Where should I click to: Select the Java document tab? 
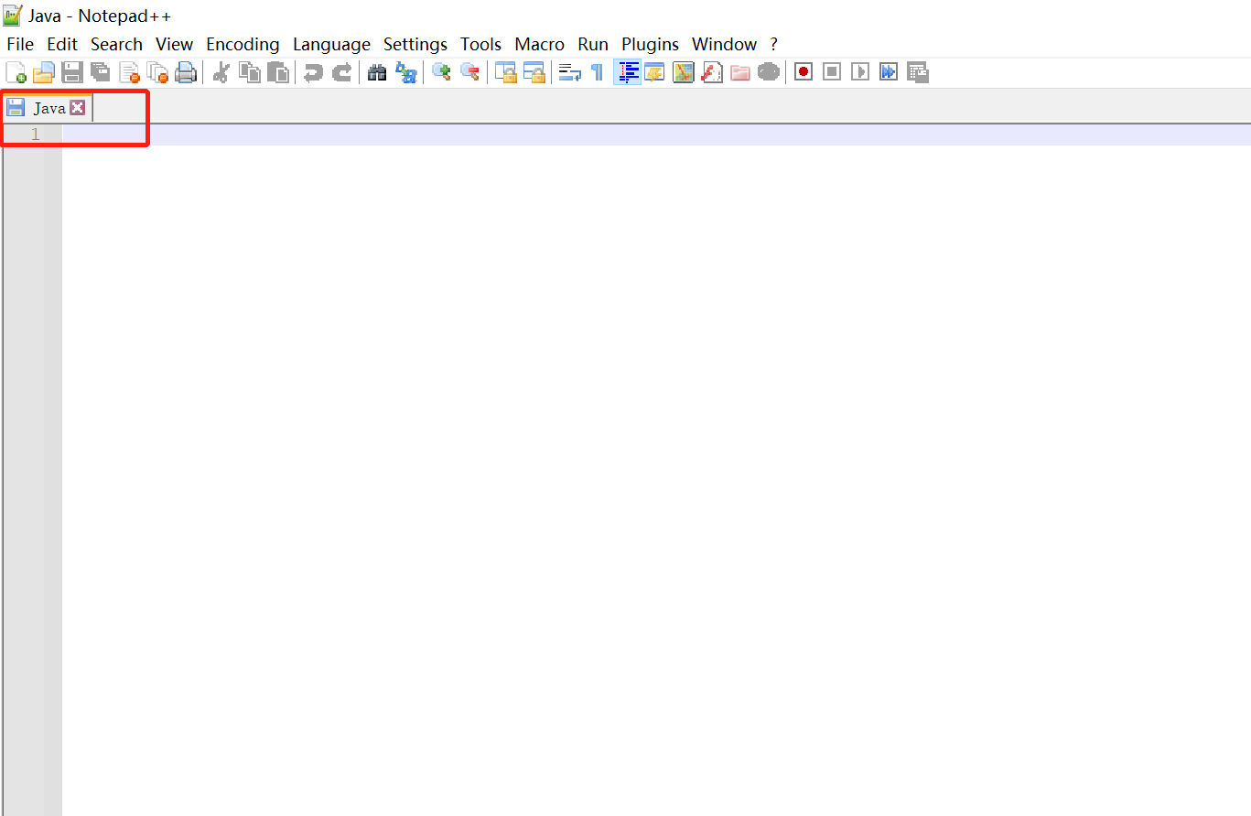click(48, 108)
